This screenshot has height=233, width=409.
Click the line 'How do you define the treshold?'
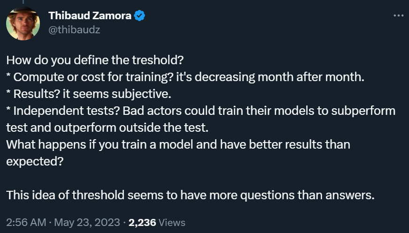95,60
